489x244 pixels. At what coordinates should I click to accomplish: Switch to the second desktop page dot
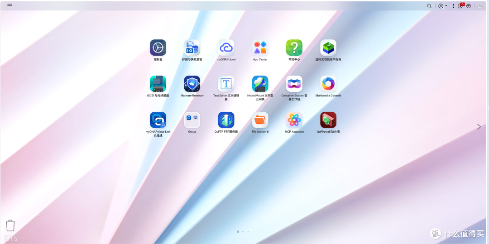click(x=243, y=231)
